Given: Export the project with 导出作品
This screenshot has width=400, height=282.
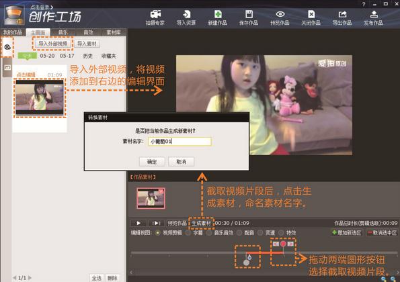Looking at the screenshot, I should point(342,17).
